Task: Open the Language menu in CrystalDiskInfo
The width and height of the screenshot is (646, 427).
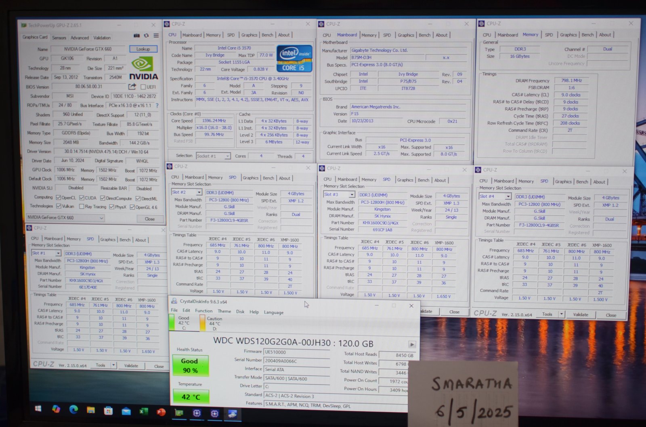Action: tap(273, 312)
